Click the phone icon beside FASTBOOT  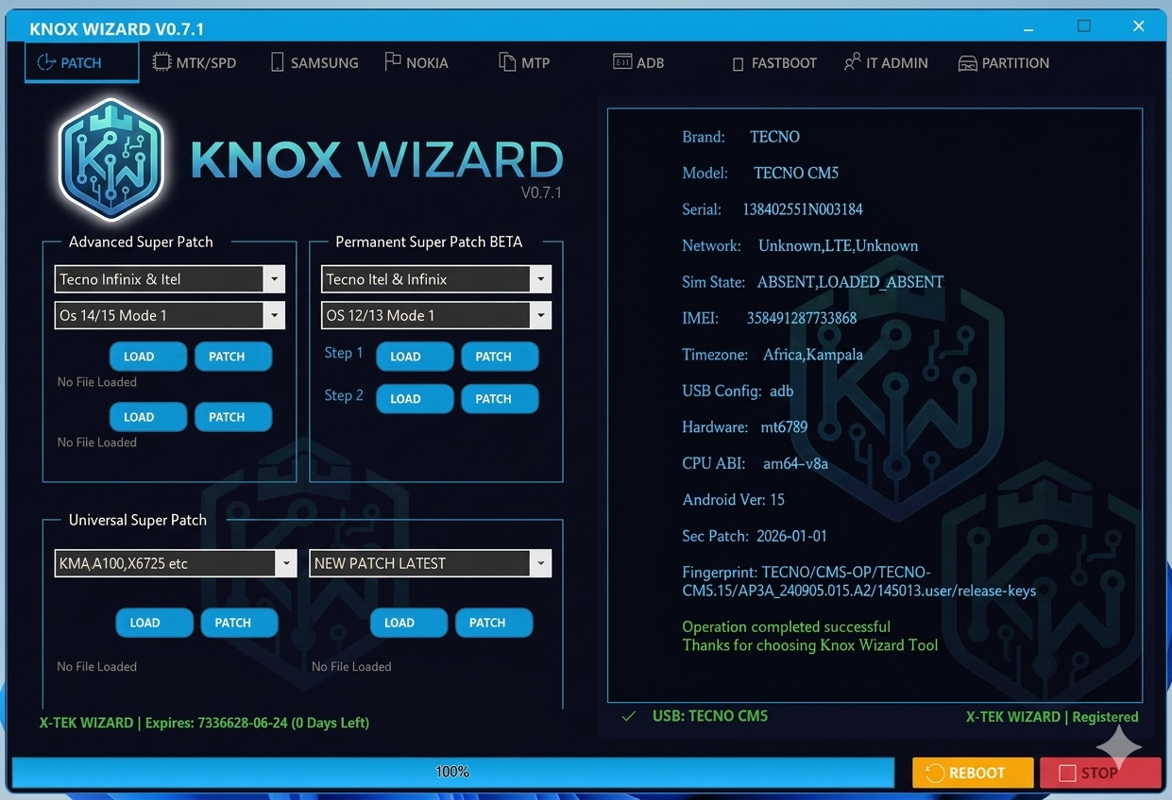coord(739,64)
